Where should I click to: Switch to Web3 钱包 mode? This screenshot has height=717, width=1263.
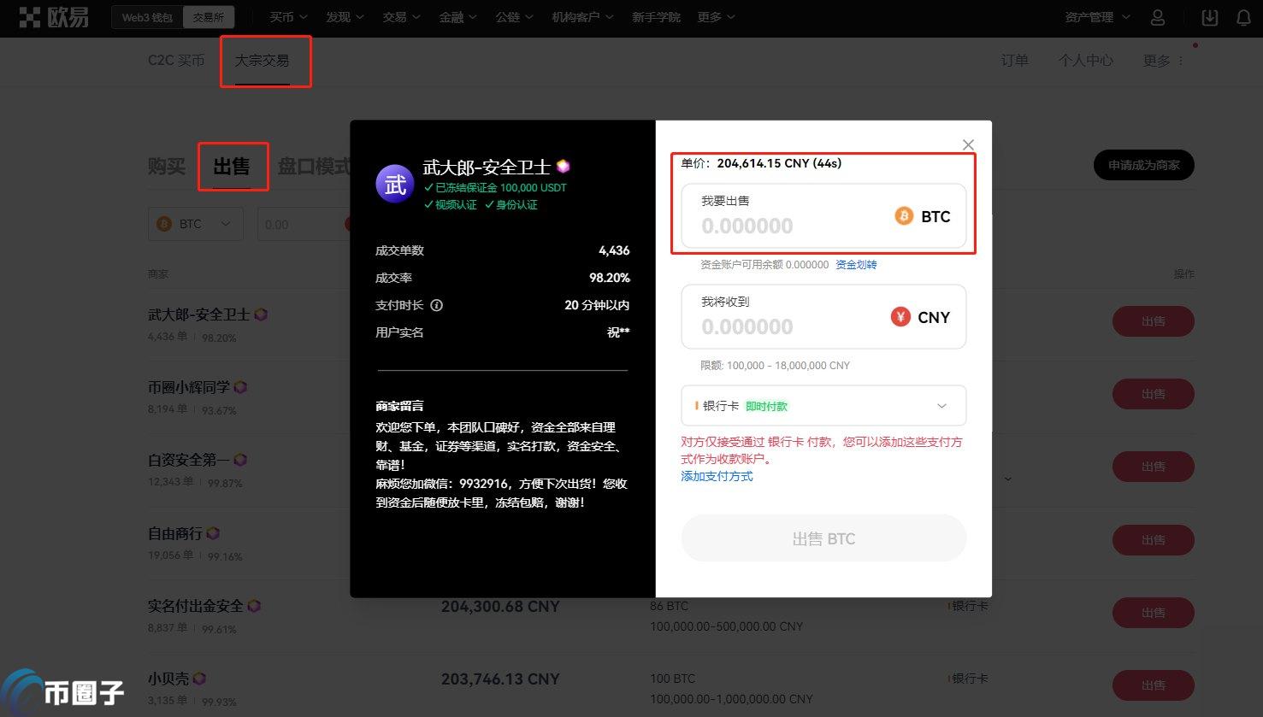[146, 17]
